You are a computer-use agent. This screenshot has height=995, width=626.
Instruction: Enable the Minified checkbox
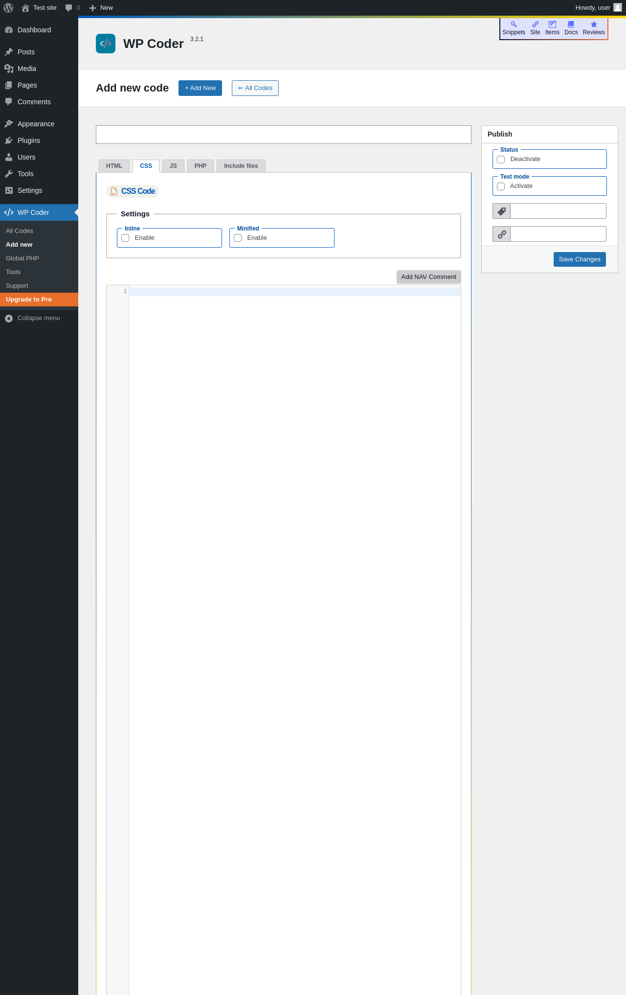pos(238,238)
